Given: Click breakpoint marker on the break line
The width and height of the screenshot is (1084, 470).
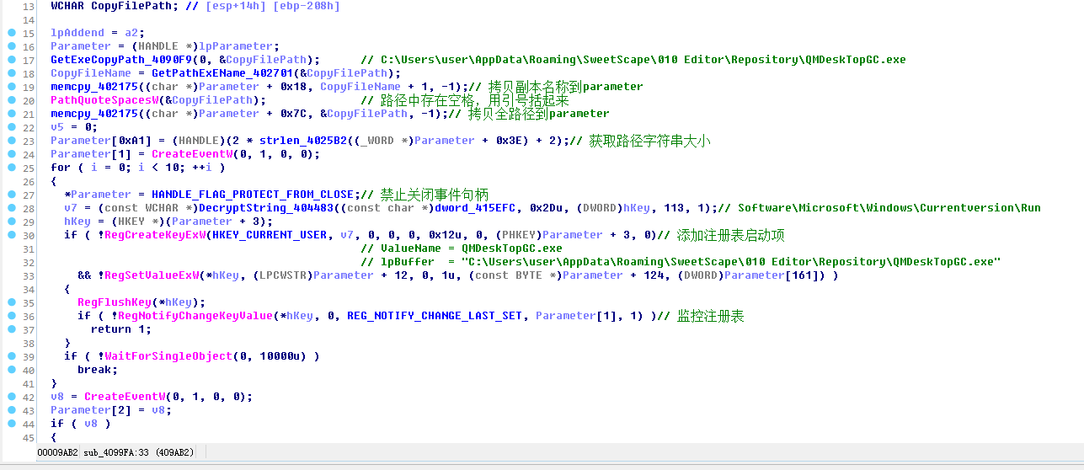Looking at the screenshot, I should (x=12, y=370).
